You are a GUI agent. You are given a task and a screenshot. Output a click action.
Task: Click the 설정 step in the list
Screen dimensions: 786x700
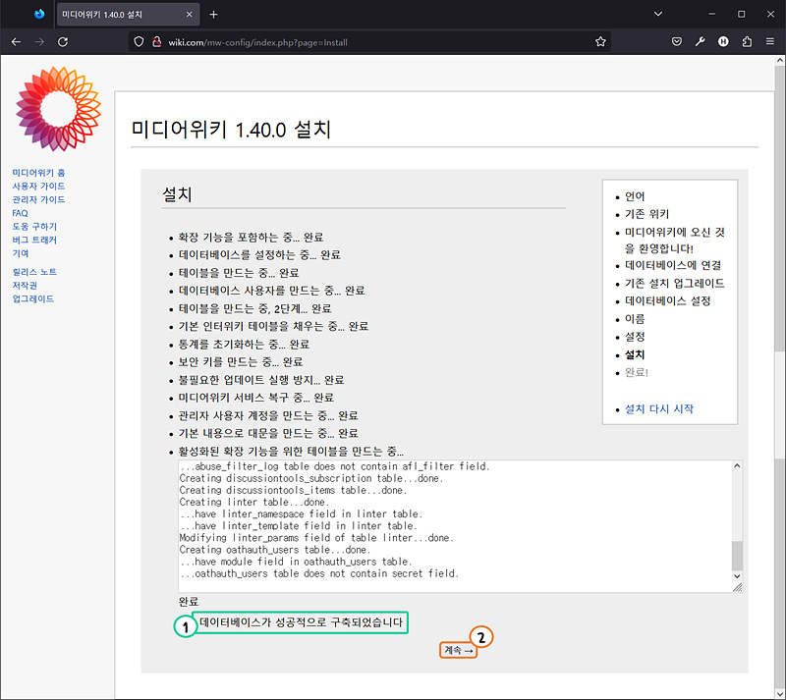pyautogui.click(x=635, y=337)
